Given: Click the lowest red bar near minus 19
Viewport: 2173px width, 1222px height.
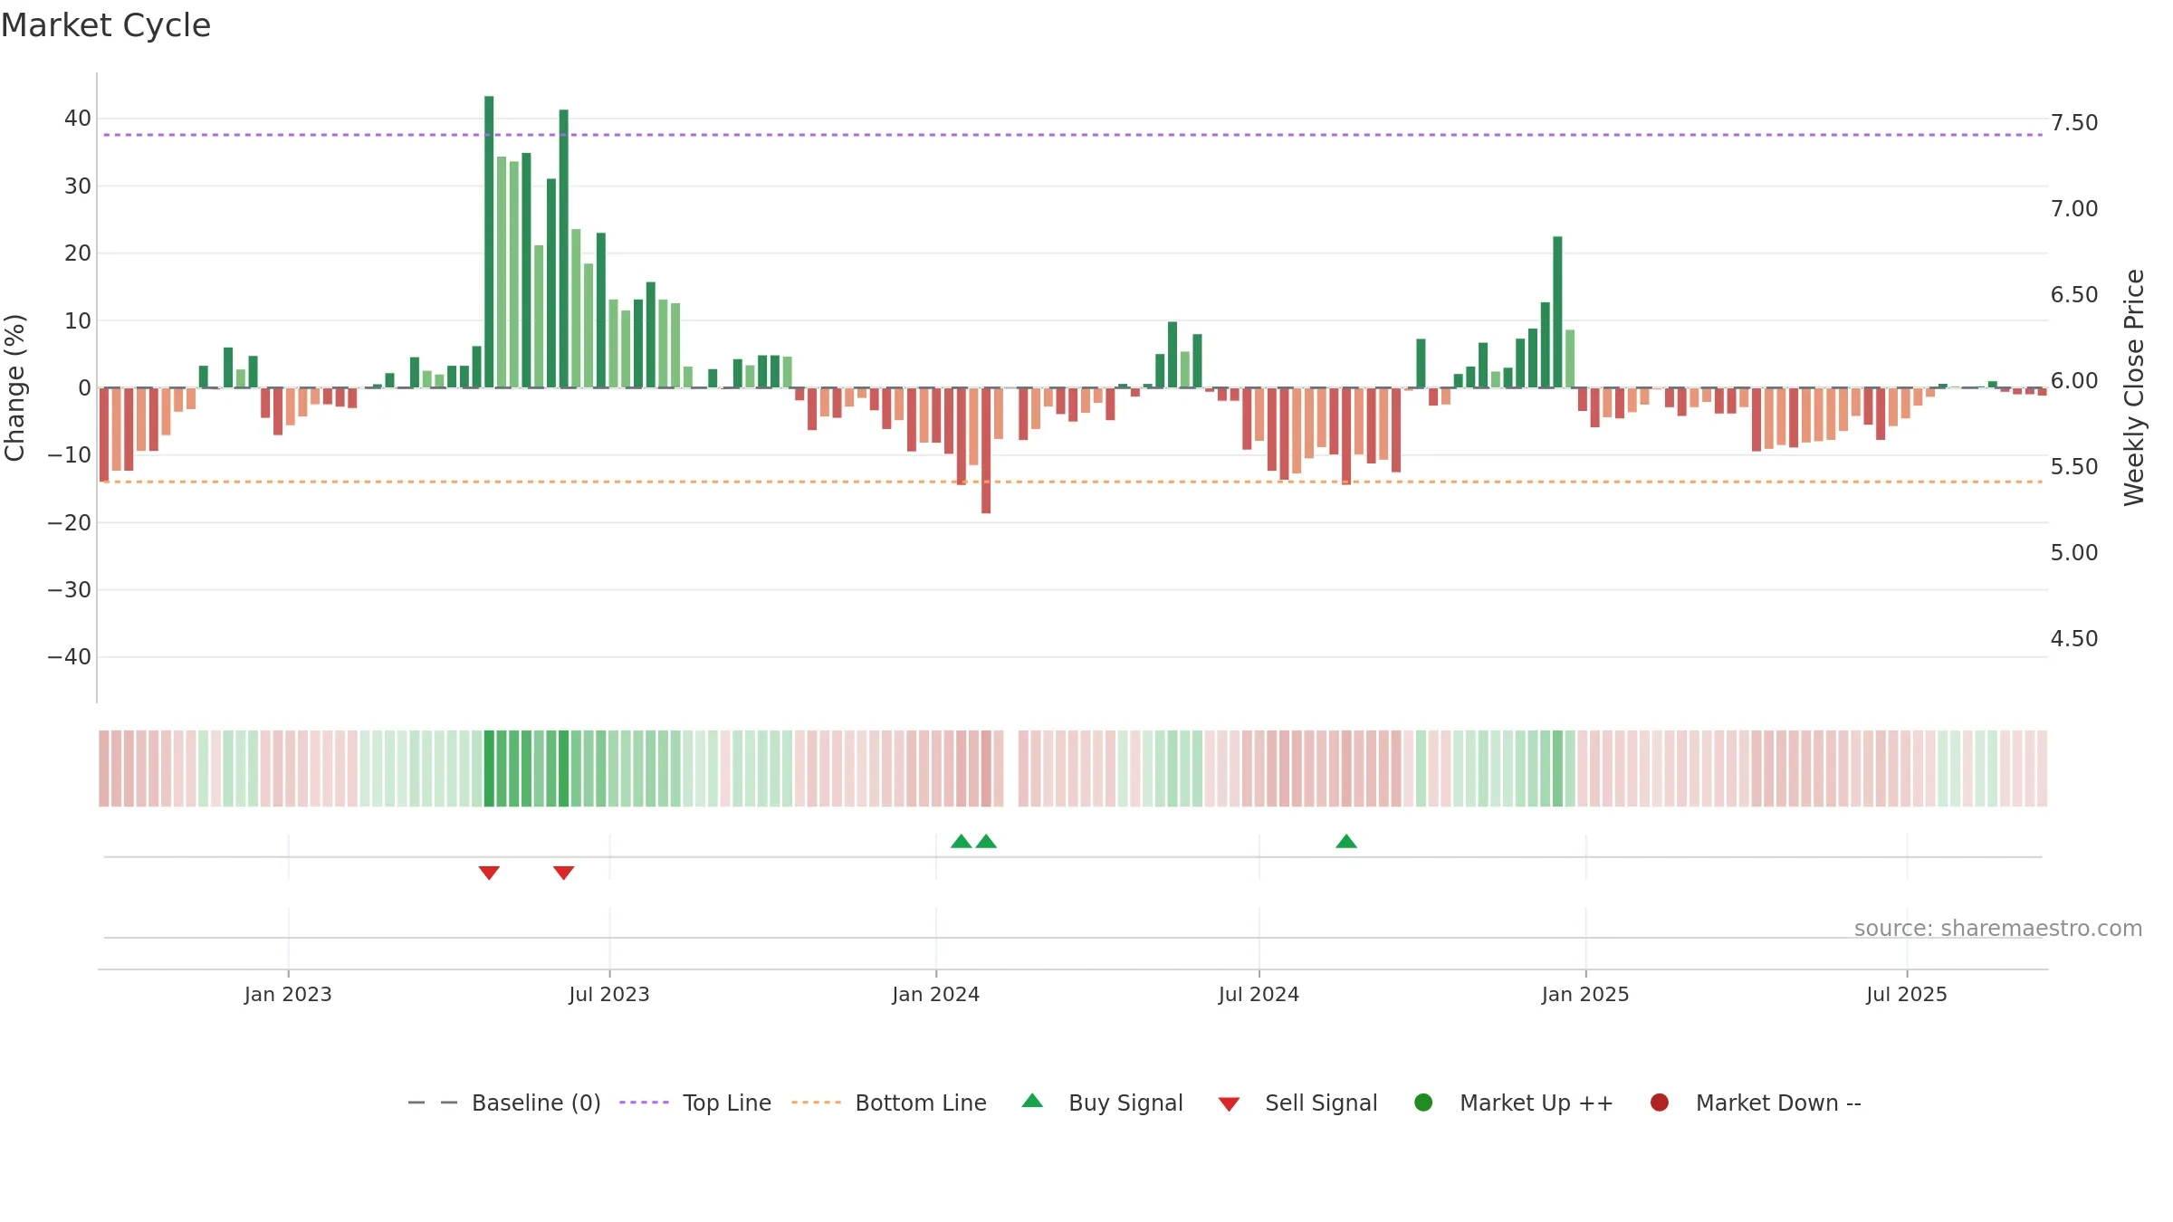Looking at the screenshot, I should click(986, 451).
